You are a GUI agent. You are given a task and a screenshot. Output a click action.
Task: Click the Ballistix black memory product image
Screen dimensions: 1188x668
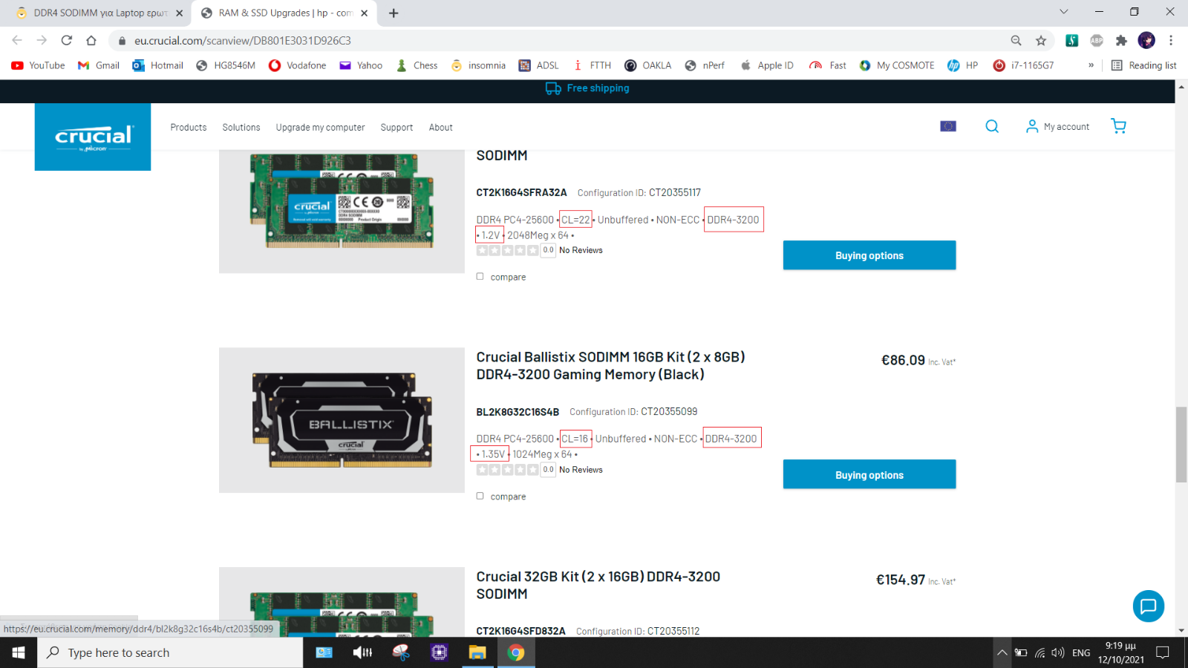[342, 420]
